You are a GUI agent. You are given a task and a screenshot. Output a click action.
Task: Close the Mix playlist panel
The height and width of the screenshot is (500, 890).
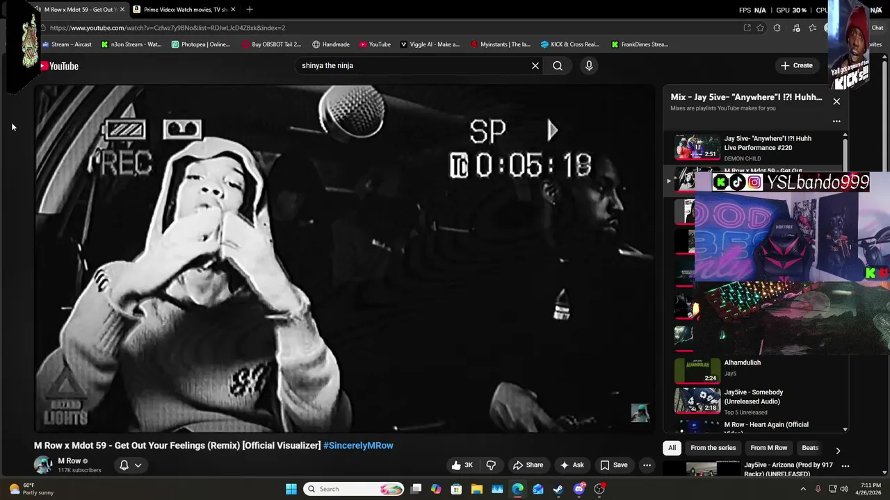click(836, 101)
